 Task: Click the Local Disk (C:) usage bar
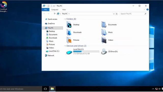point(86,51)
